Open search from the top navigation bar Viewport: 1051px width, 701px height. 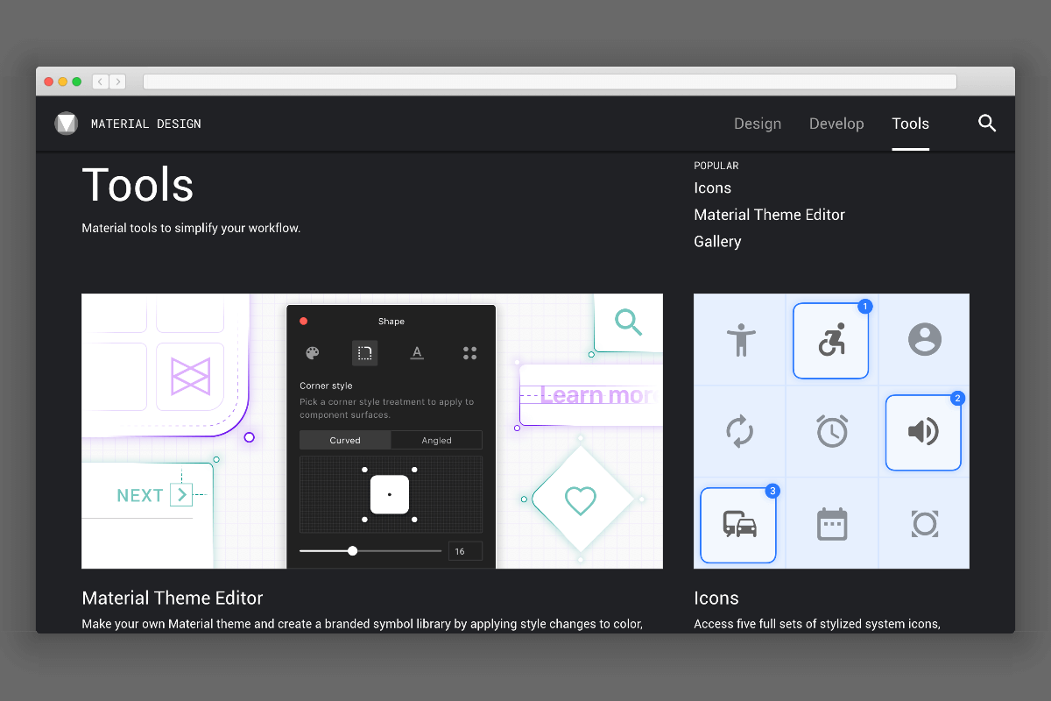pos(987,124)
